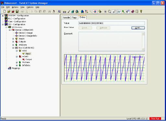The height and width of the screenshot is (121, 166).
Task: Collapse the I/O - Configuration node
Action: coord(3,25)
